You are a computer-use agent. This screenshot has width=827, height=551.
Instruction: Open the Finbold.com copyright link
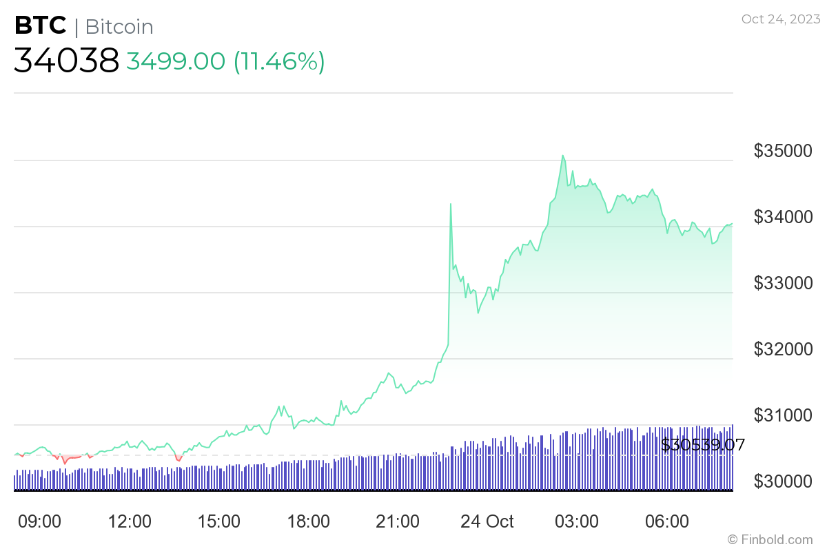(770, 539)
